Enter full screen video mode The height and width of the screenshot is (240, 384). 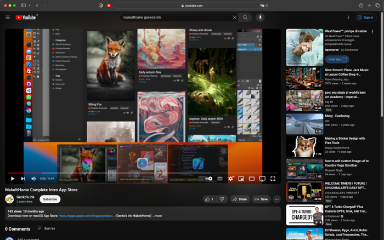coord(273,179)
